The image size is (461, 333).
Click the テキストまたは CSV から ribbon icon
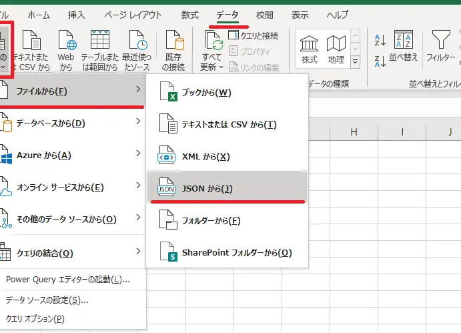[31, 40]
